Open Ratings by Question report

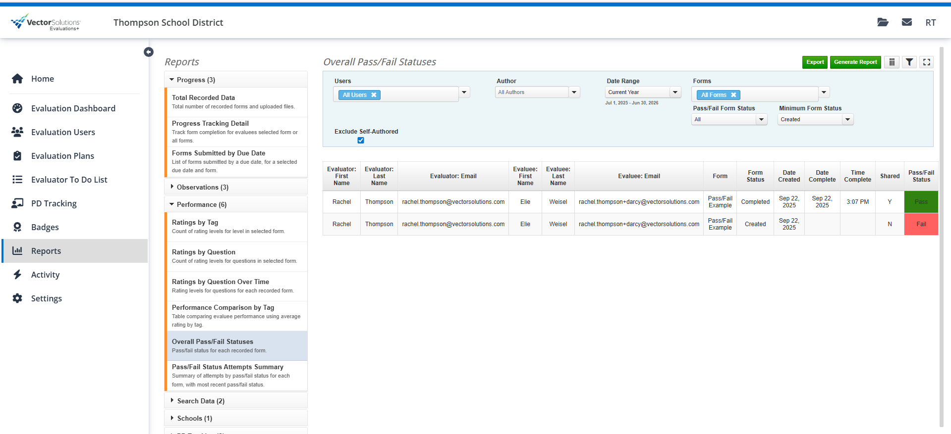click(x=237, y=256)
